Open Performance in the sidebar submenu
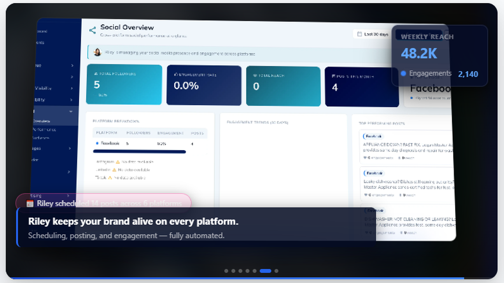The height and width of the screenshot is (283, 504). (x=44, y=129)
